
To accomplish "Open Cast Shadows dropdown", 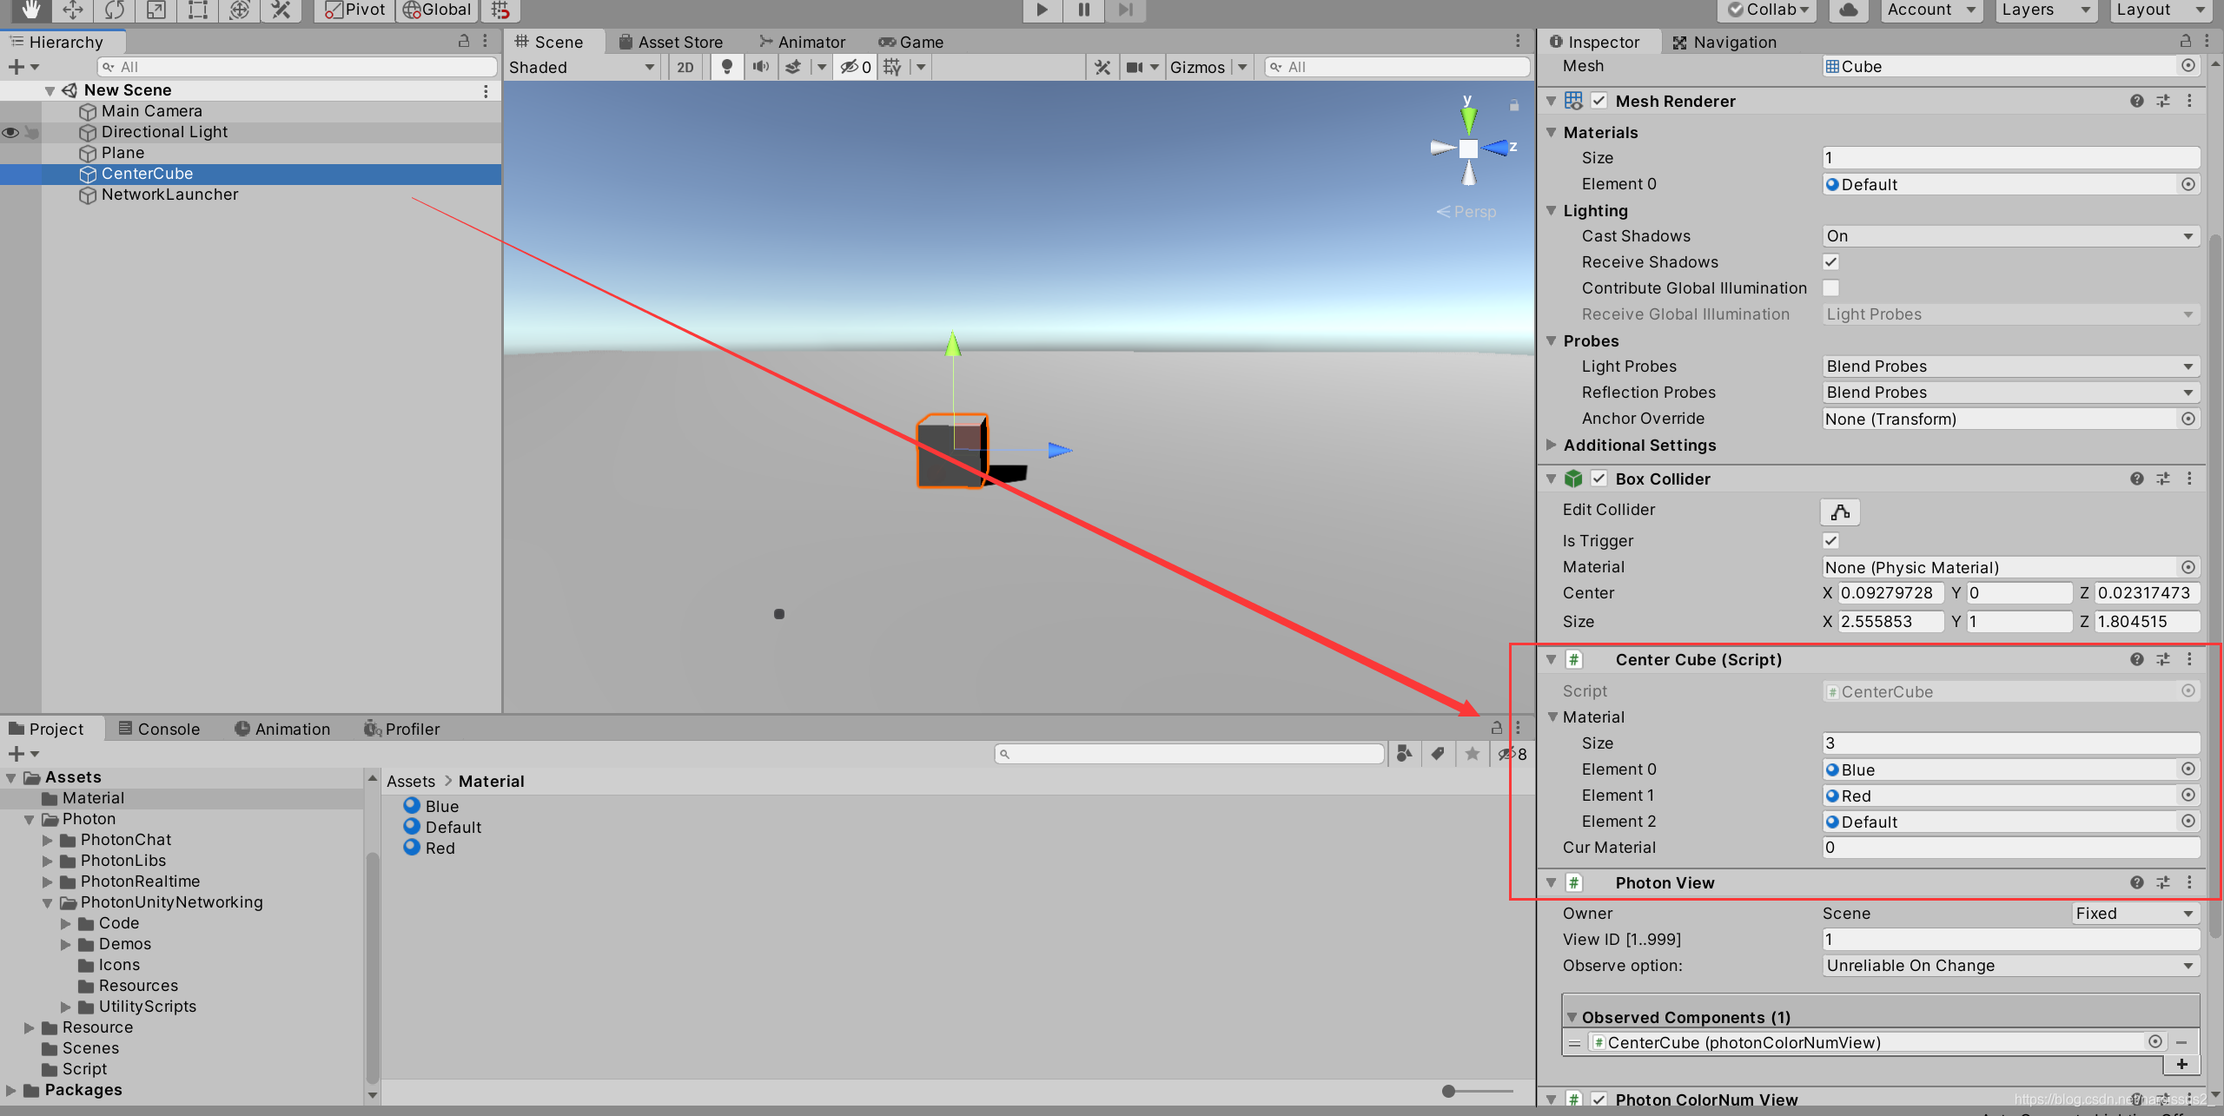I will 2009,236.
